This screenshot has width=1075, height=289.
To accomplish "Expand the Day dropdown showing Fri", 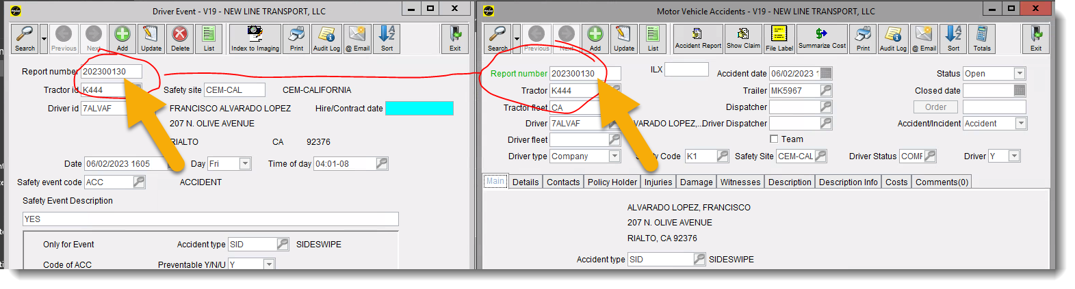I will pos(245,163).
